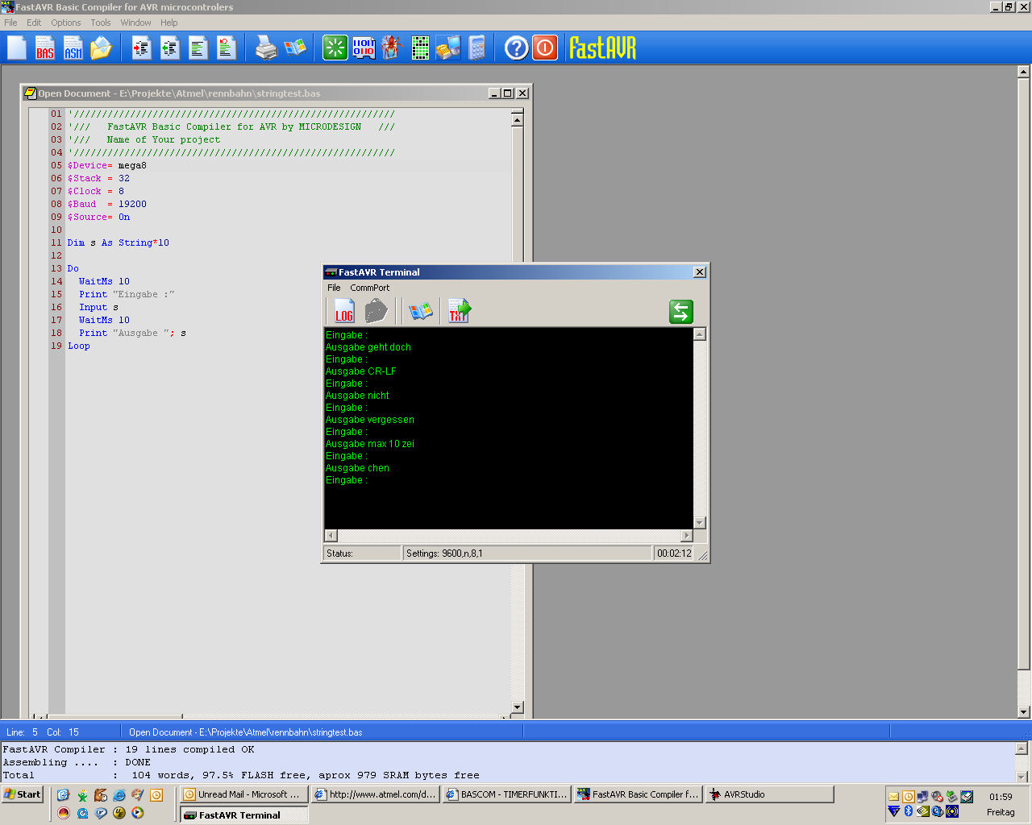Open the Options menu
1032x825 pixels.
[66, 23]
